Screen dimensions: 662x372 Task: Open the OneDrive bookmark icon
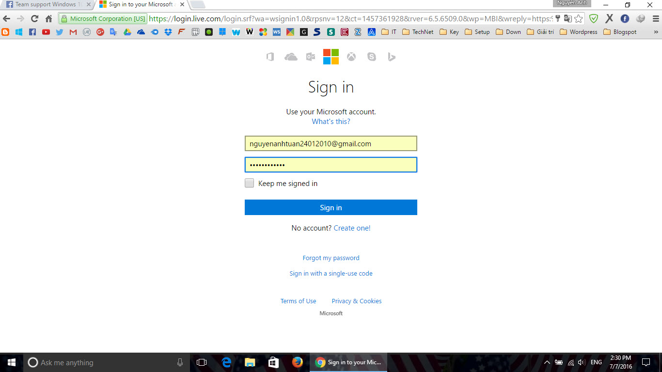point(141,32)
